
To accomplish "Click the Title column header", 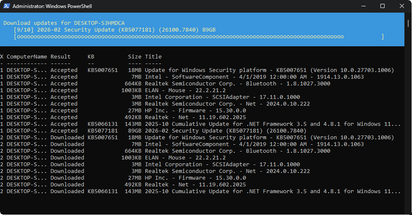I will [153, 56].
